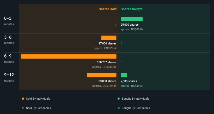The height and width of the screenshot is (114, 214).
Task: Click the approx. US$85.0k amount
Action: point(132,30)
